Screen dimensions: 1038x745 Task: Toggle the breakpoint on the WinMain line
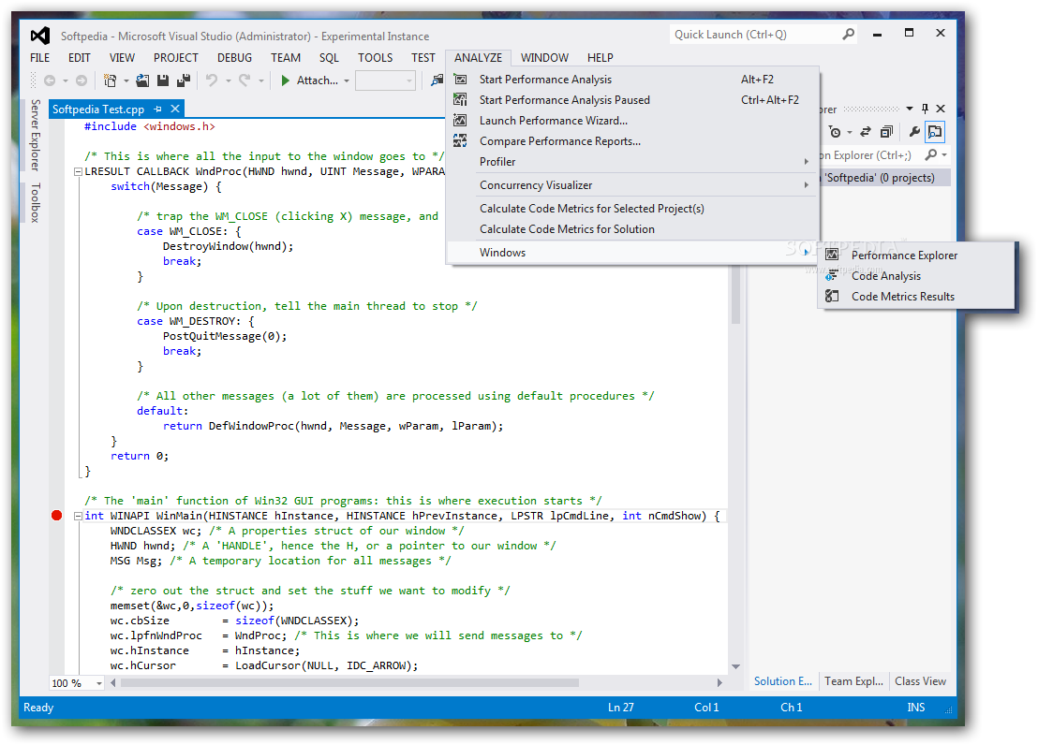point(57,516)
